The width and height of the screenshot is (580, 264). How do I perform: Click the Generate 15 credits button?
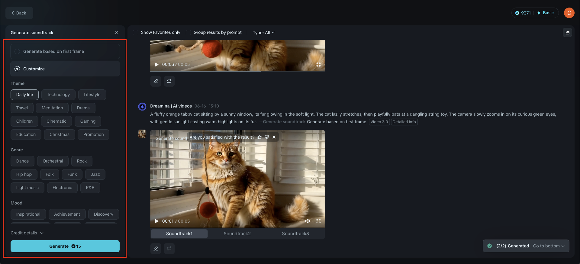pos(65,246)
